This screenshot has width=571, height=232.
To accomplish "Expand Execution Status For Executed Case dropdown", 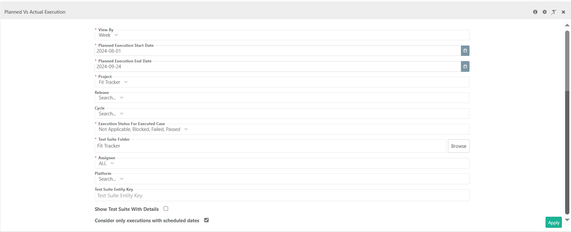I will [186, 129].
